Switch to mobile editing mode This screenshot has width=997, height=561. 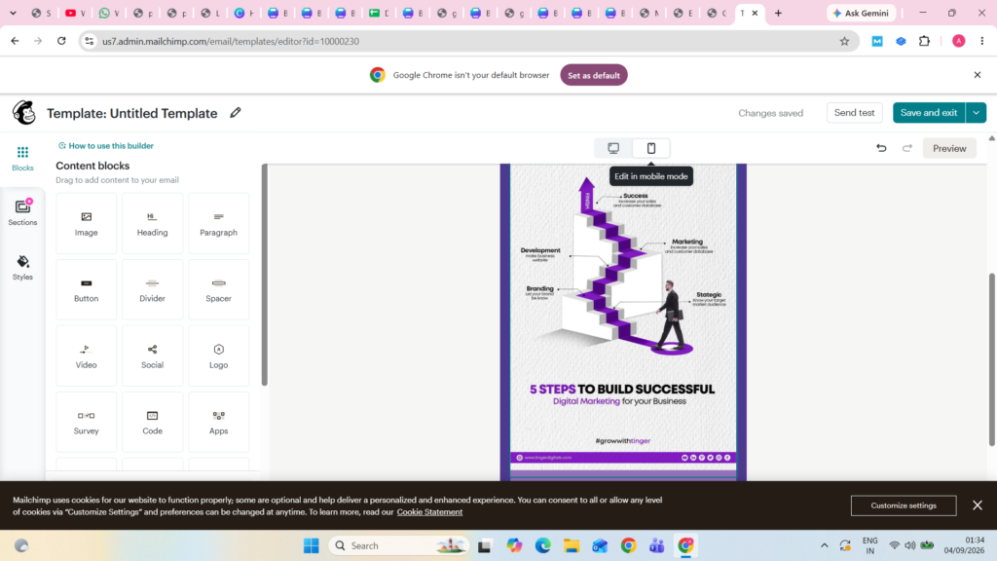[651, 148]
